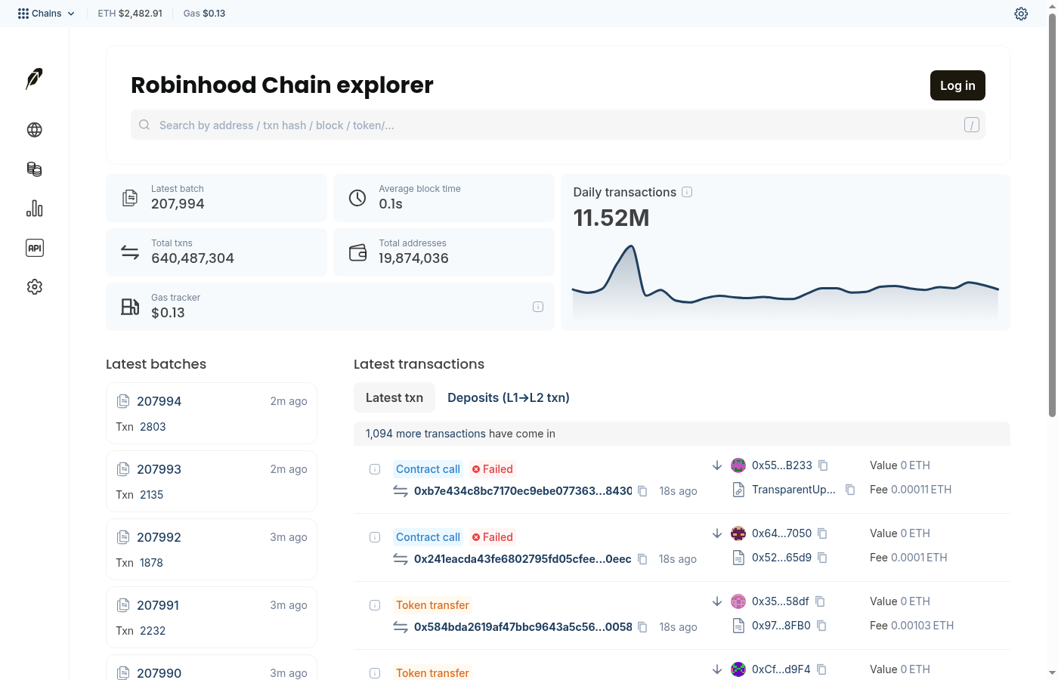Open the Total addresses stat card

pos(444,252)
